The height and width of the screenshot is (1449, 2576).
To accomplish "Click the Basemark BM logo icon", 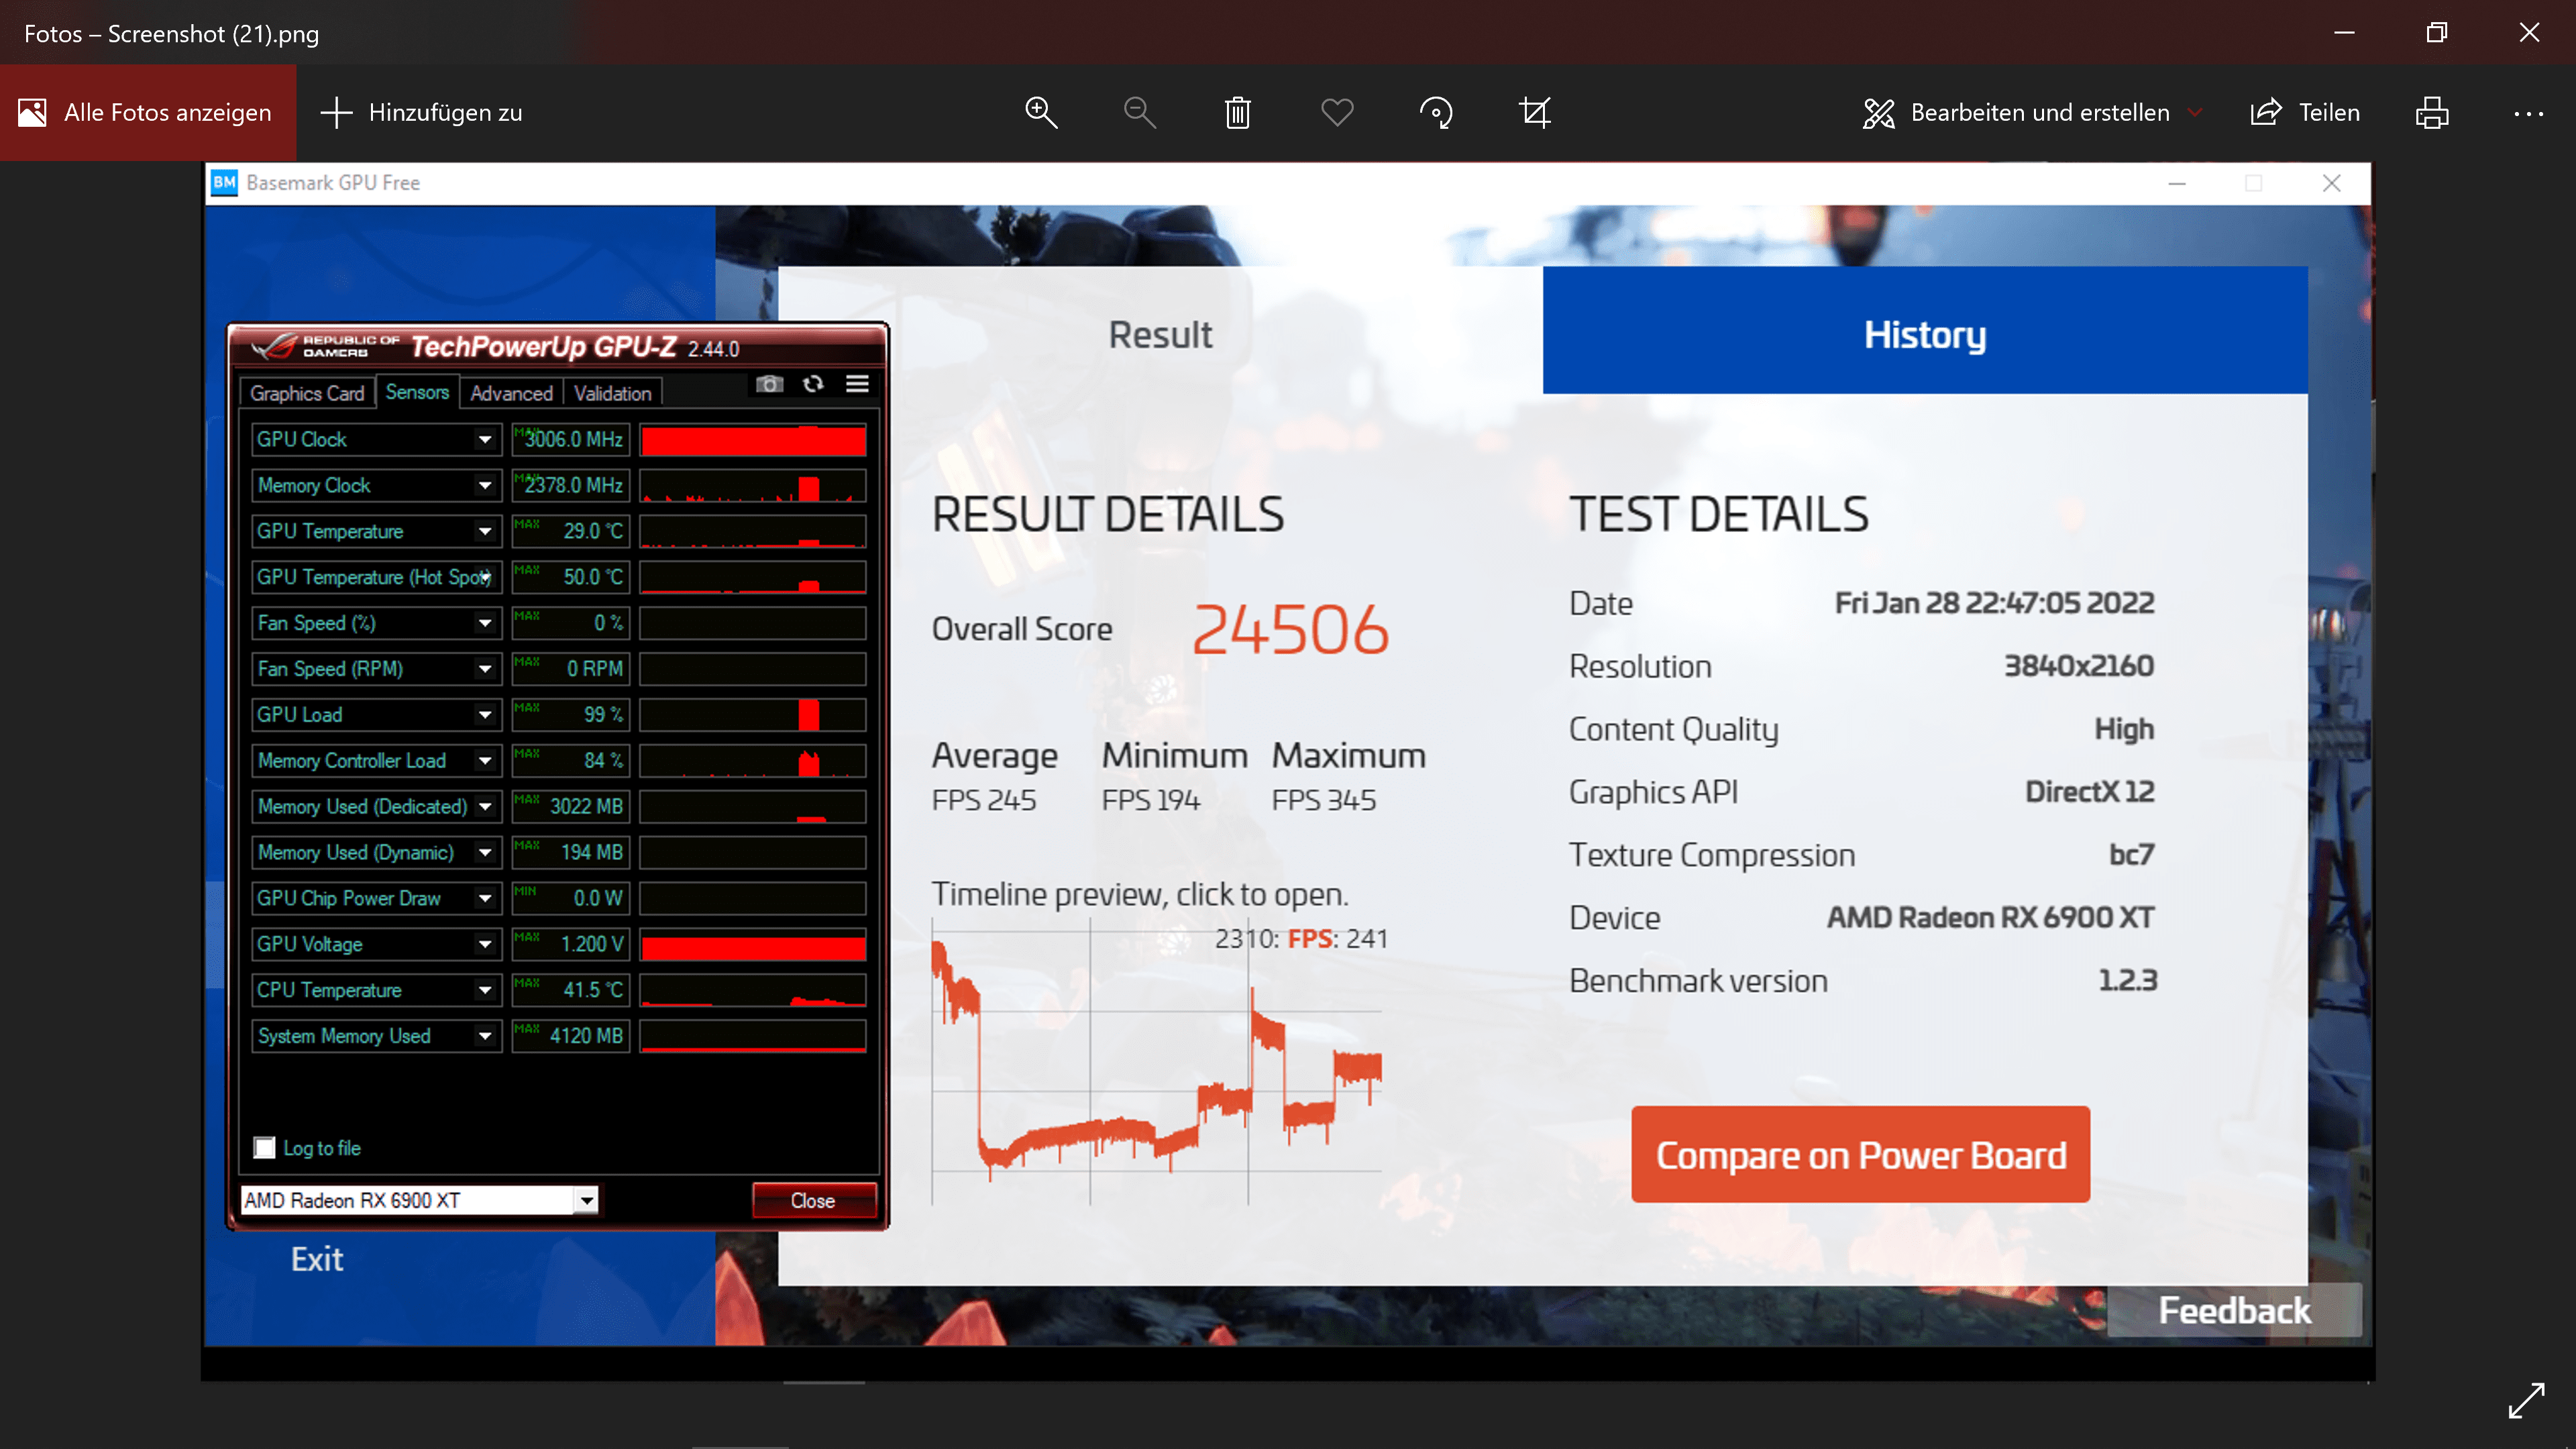I will pyautogui.click(x=224, y=182).
